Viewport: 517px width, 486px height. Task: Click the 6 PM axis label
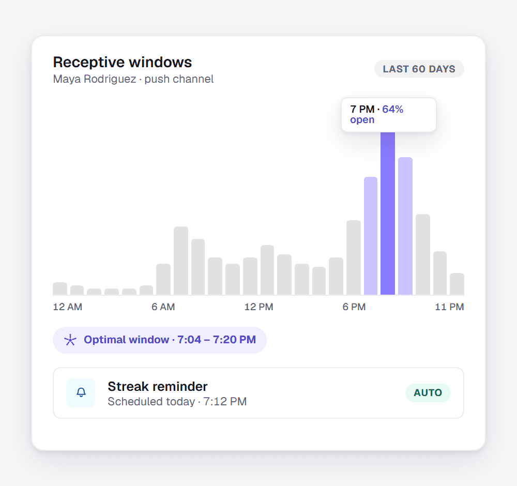click(354, 307)
